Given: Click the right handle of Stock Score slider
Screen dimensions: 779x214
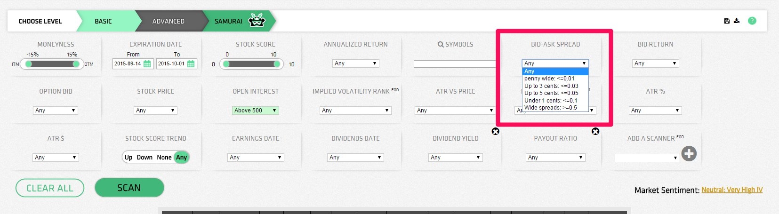Looking at the screenshot, I should tap(277, 64).
